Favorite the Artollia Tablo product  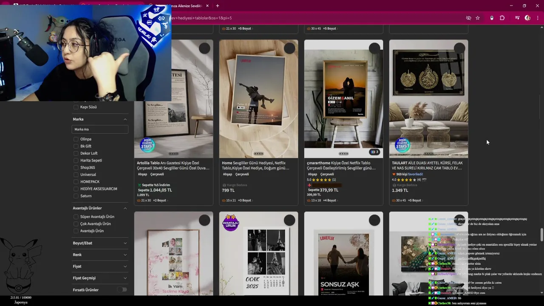[x=204, y=48]
